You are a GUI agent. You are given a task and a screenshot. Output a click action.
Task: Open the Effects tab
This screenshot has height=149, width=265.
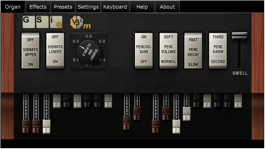[x=38, y=7]
